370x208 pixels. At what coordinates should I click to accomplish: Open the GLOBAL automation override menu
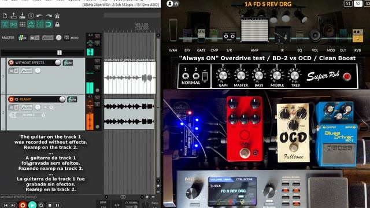point(131,203)
